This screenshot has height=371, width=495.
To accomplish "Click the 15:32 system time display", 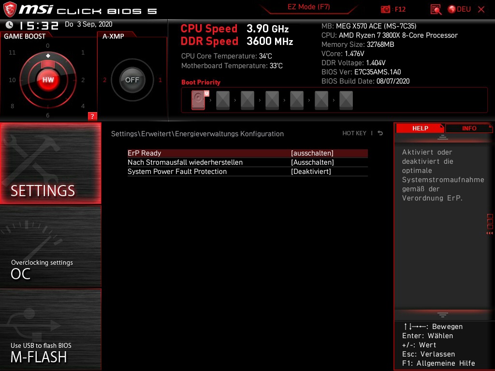I will (x=39, y=26).
